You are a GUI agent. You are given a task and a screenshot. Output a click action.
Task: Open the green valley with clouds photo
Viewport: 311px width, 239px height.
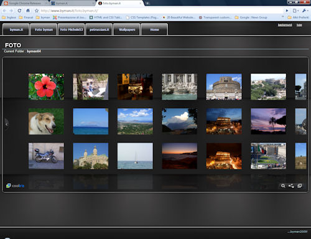(x=135, y=121)
